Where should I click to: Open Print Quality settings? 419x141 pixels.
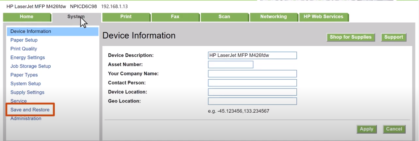(23, 49)
